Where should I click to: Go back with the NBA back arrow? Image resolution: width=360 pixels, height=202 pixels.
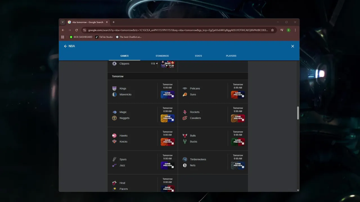(66, 46)
